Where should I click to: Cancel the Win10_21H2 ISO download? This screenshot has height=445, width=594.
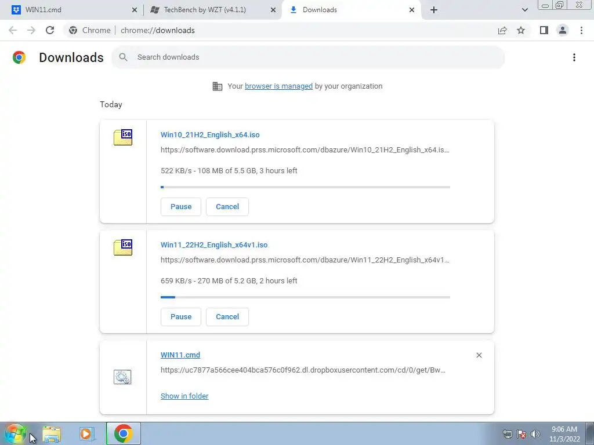227,207
